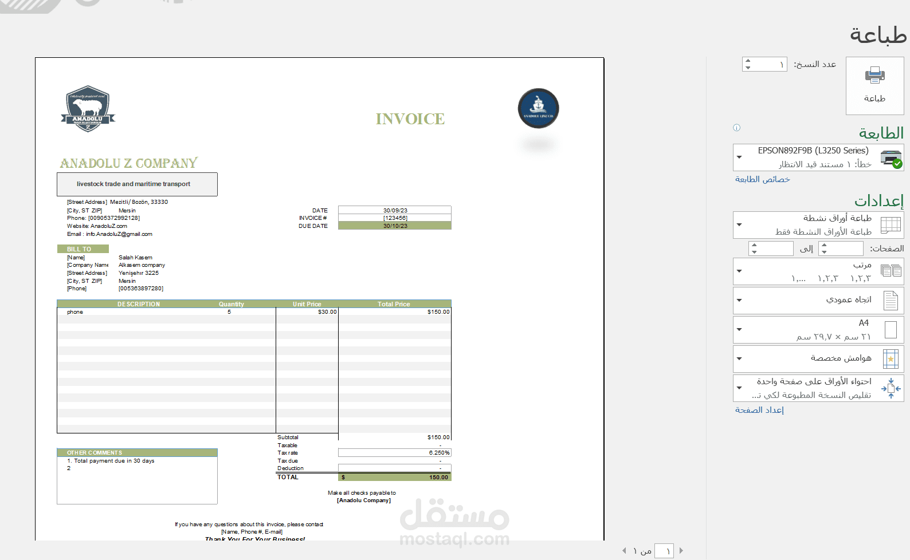
Task: Click the Quantity column header in preview
Action: click(x=232, y=304)
